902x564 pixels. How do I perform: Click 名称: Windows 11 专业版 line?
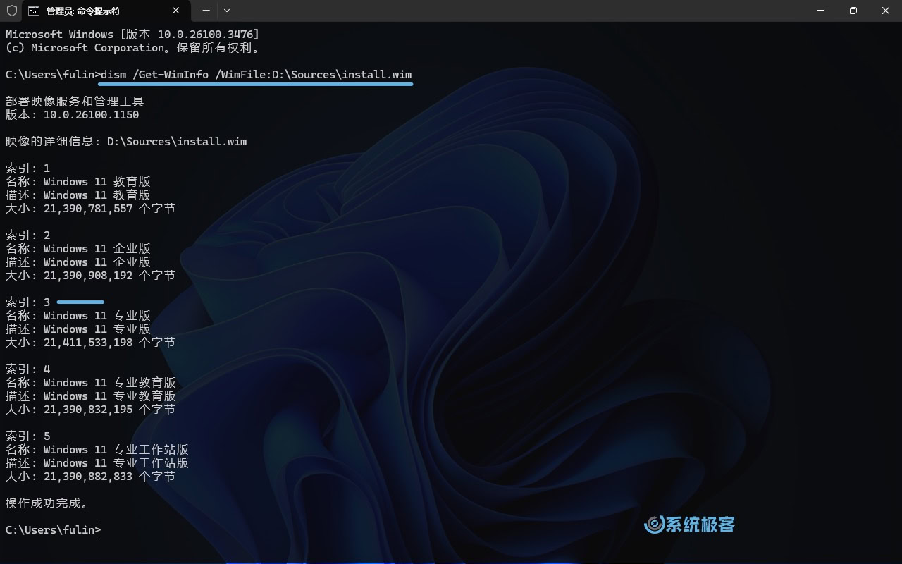(78, 316)
